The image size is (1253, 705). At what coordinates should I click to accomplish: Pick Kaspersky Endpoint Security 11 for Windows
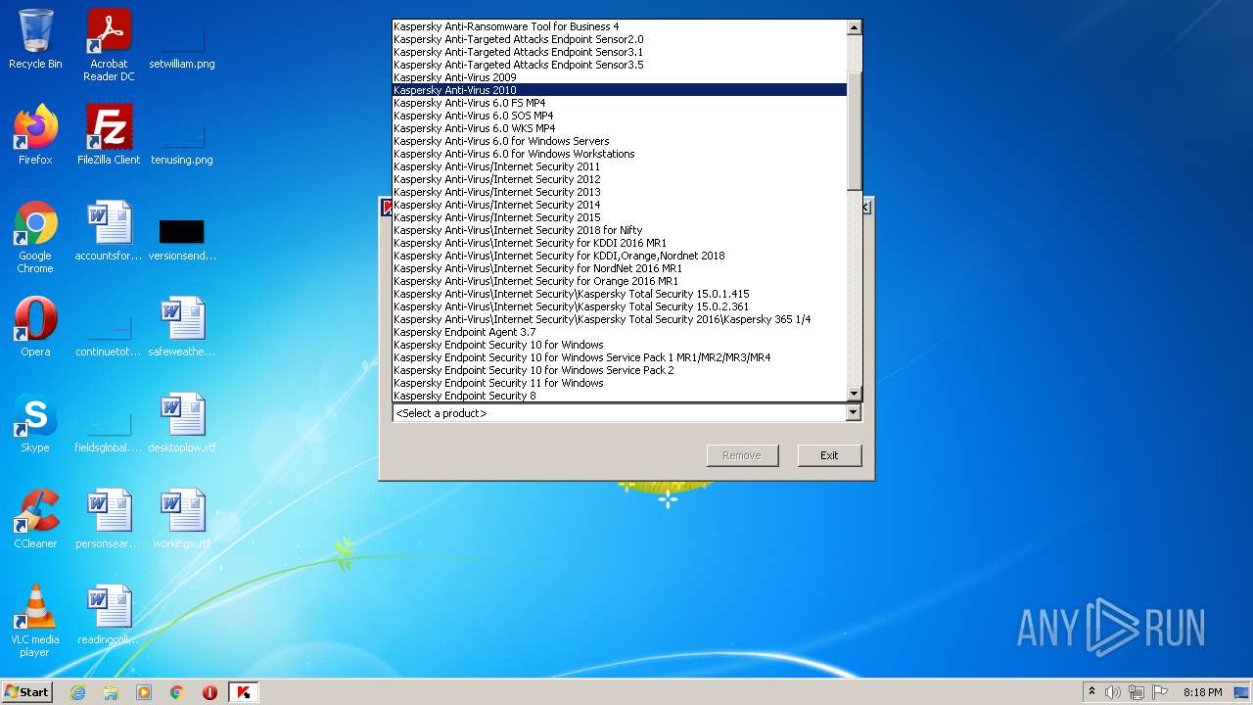click(620, 383)
